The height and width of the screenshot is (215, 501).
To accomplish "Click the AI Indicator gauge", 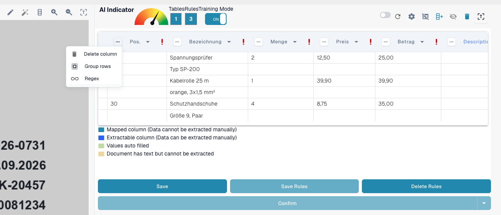I will pyautogui.click(x=151, y=17).
